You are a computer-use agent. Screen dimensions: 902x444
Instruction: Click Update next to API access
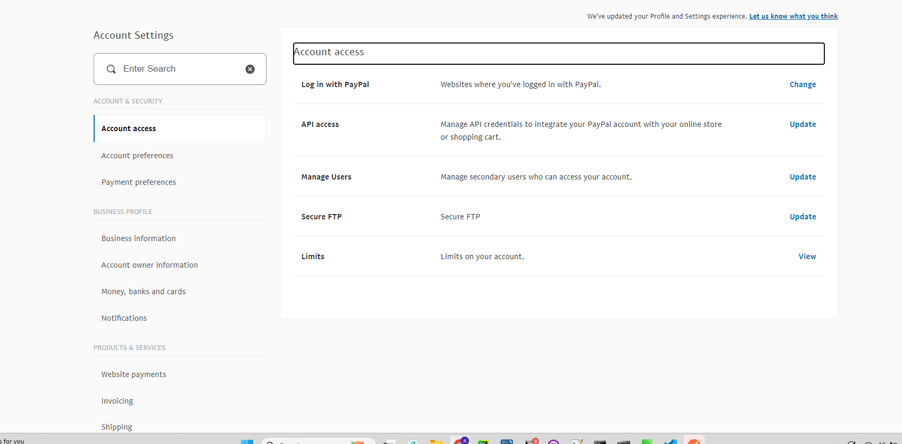tap(803, 124)
